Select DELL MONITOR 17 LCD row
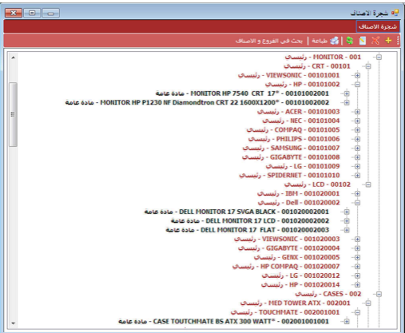The image size is (405, 333). tap(250, 221)
